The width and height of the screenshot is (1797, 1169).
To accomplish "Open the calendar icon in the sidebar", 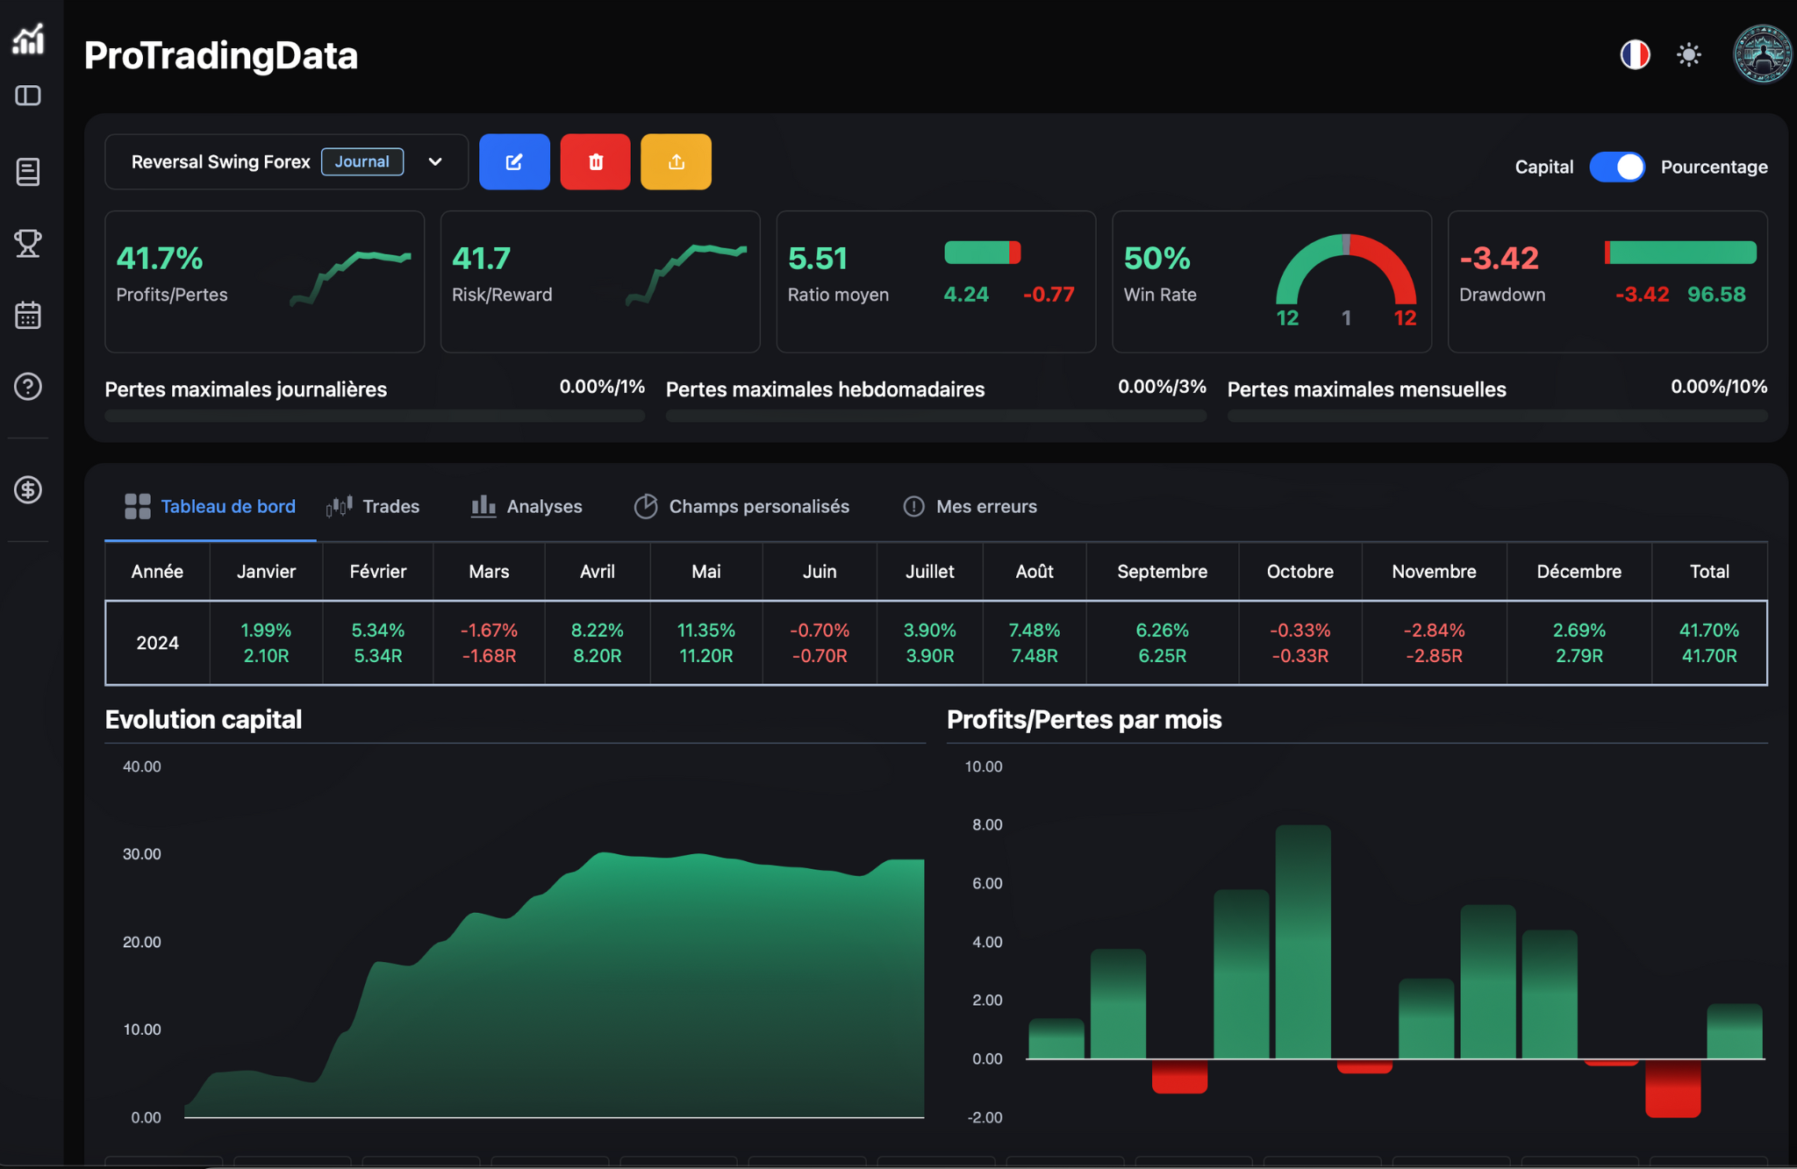I will (x=27, y=316).
